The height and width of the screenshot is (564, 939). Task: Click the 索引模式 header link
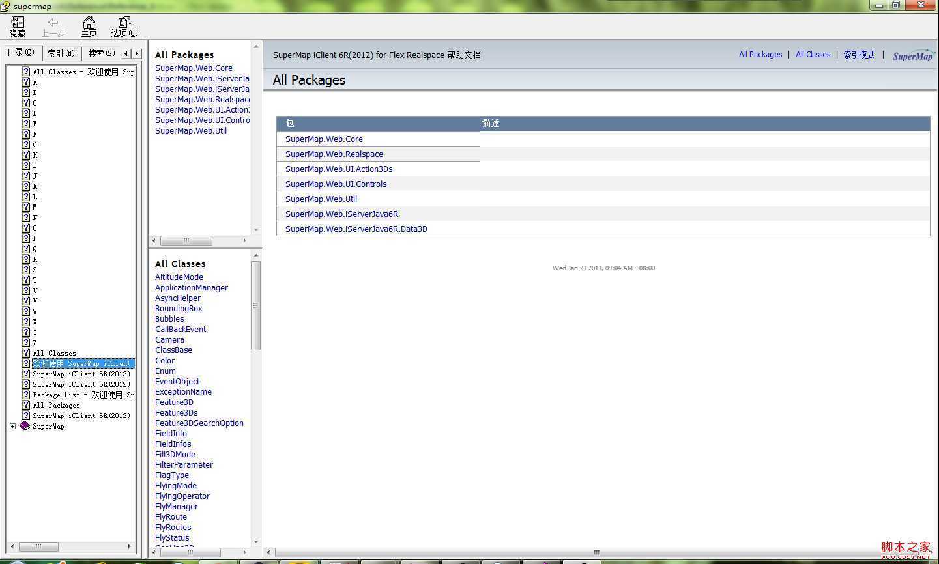[x=859, y=55]
